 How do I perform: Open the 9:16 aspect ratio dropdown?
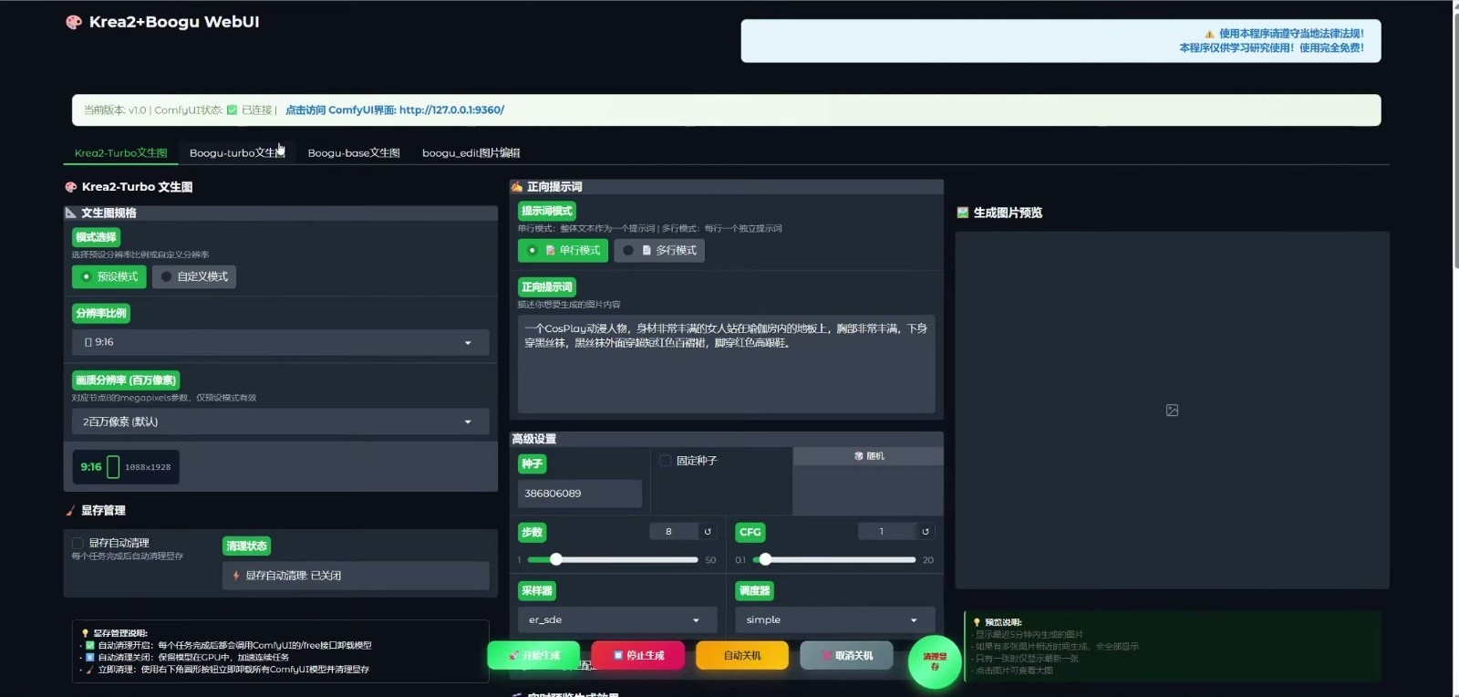[x=281, y=342]
